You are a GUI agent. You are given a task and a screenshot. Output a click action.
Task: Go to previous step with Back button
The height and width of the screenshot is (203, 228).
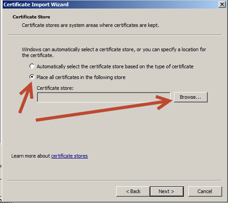click(x=133, y=191)
